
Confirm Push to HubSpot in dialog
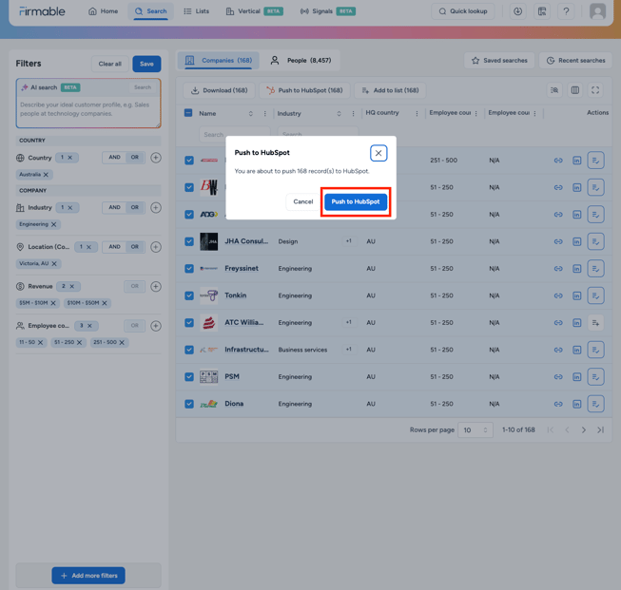tap(356, 201)
